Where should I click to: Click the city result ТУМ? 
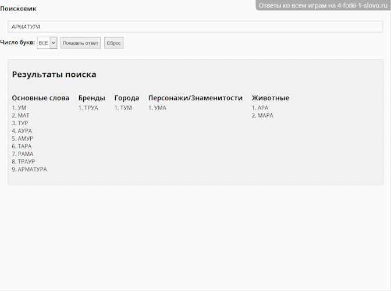point(126,108)
